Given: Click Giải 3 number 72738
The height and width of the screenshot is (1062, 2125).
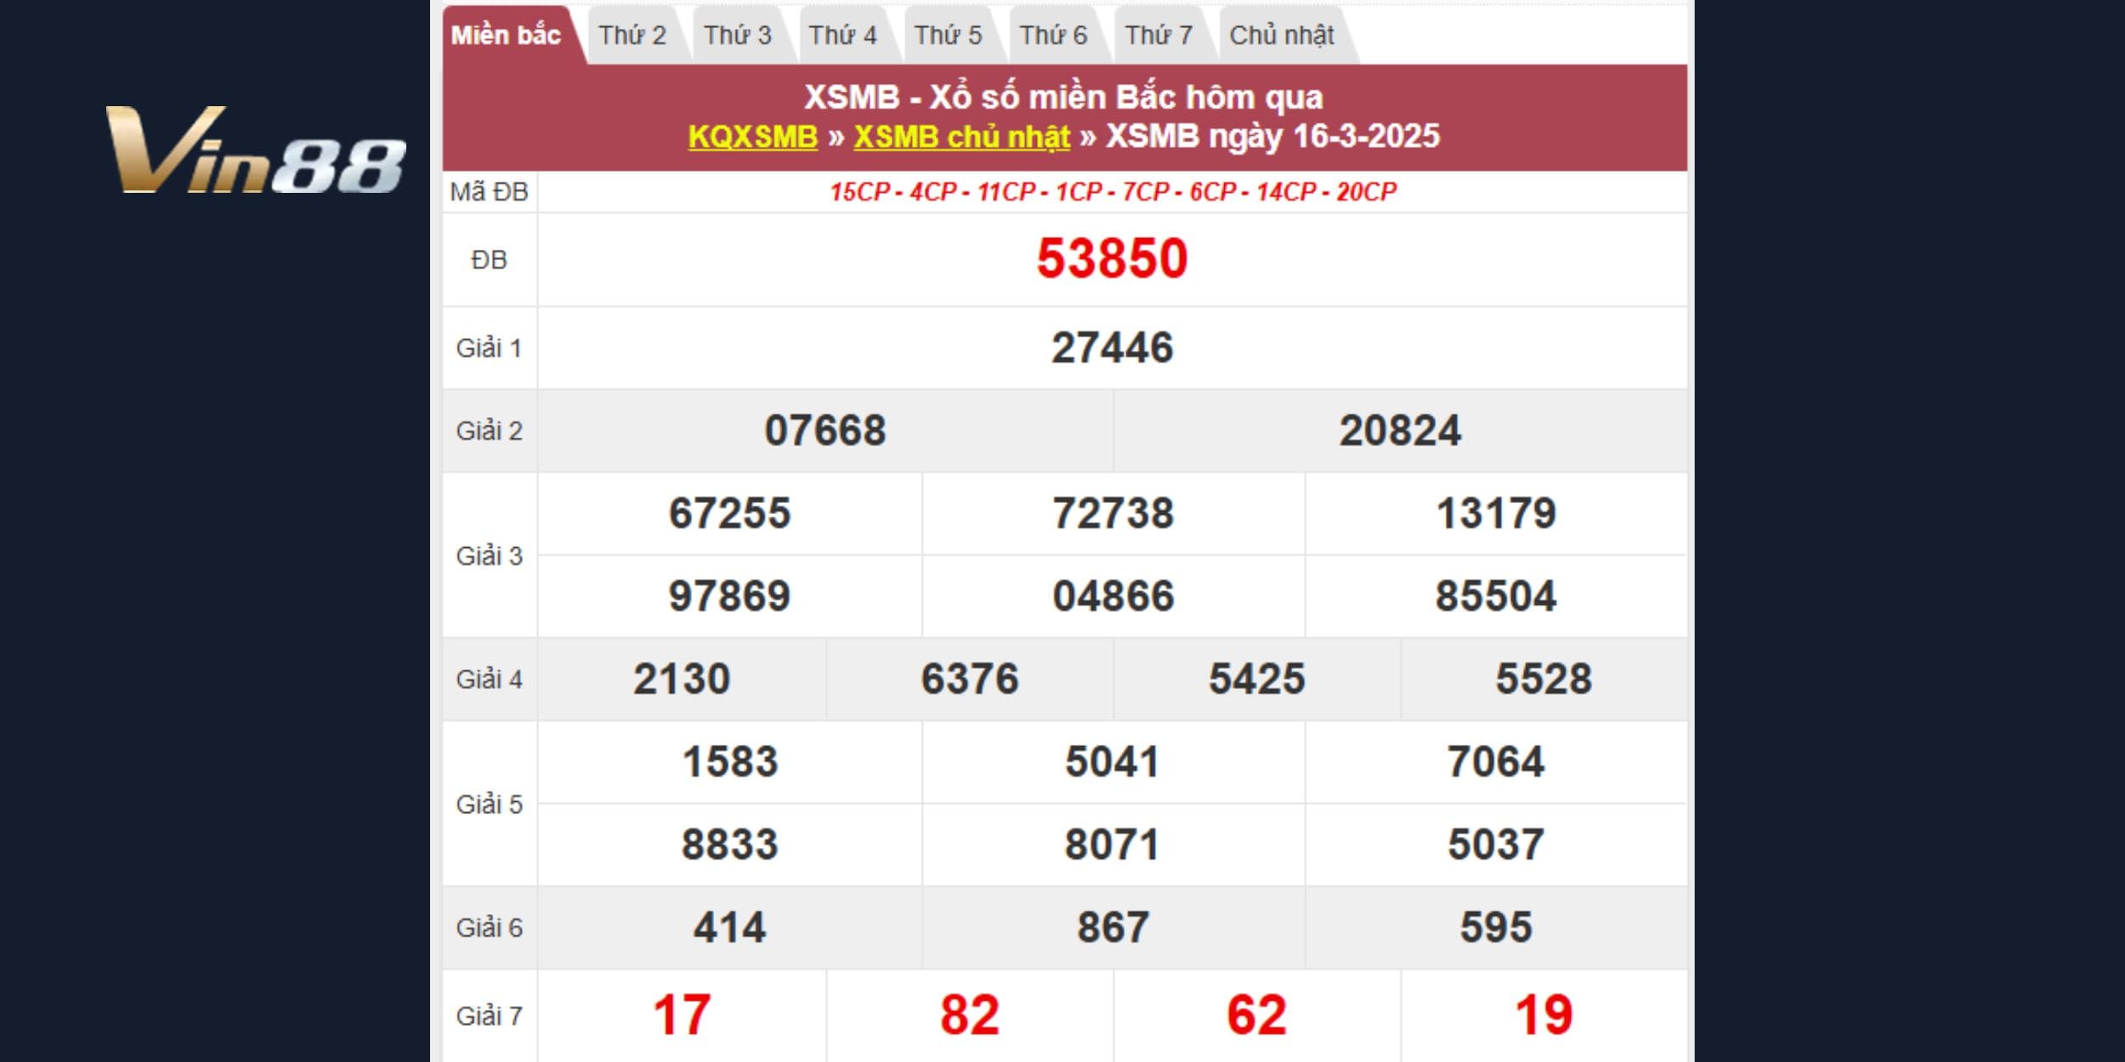Looking at the screenshot, I should tap(1113, 513).
